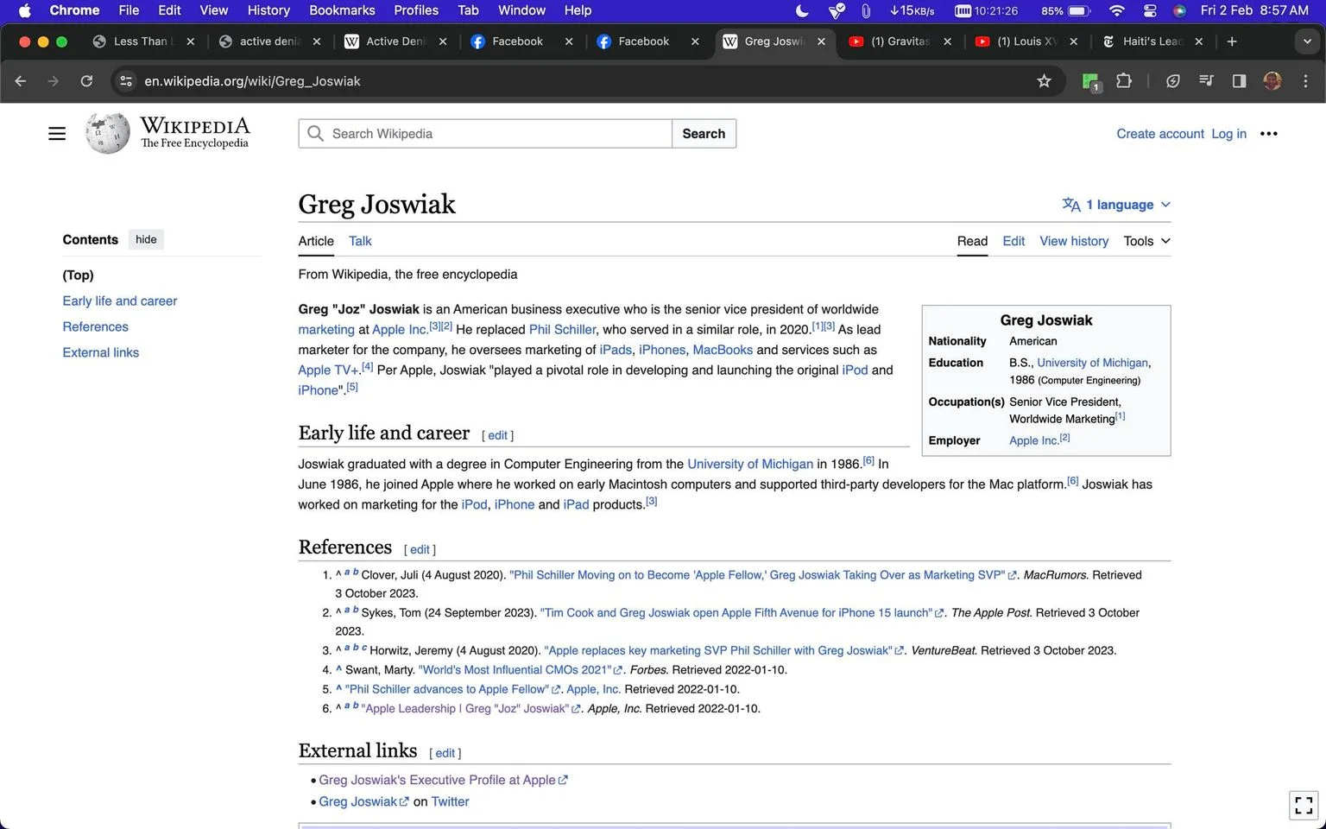Open Chrome extensions puzzle piece icon
This screenshot has height=829, width=1326.
[1124, 81]
